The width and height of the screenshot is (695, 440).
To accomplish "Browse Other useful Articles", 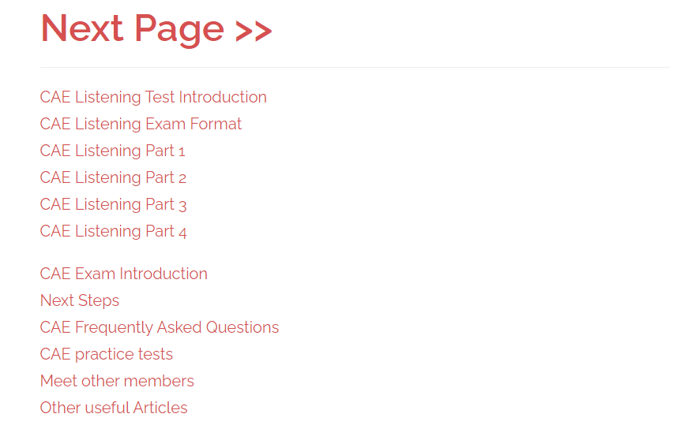I will point(114,408).
